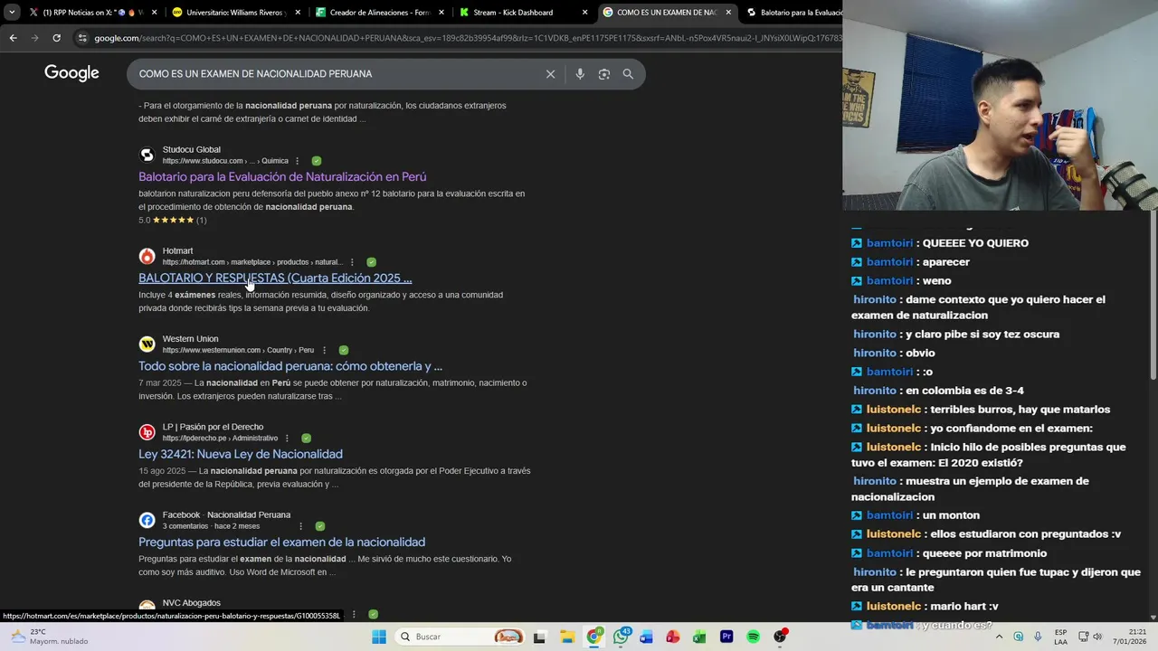Open more options for Hotmart result
Viewport: 1158px width, 651px height.
(x=352, y=262)
